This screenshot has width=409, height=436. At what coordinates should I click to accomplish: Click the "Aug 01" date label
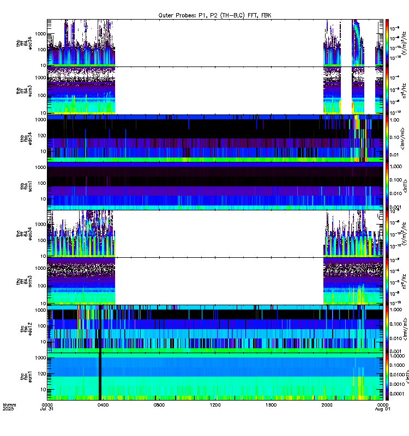pos(383,409)
